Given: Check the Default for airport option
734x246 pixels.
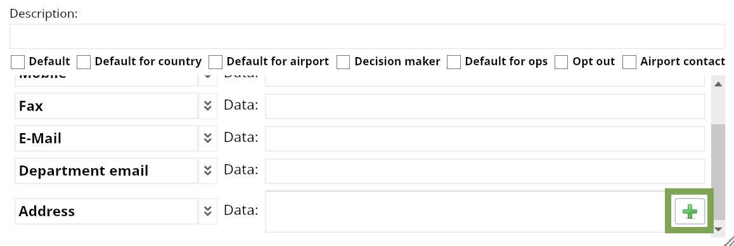Looking at the screenshot, I should [x=216, y=62].
